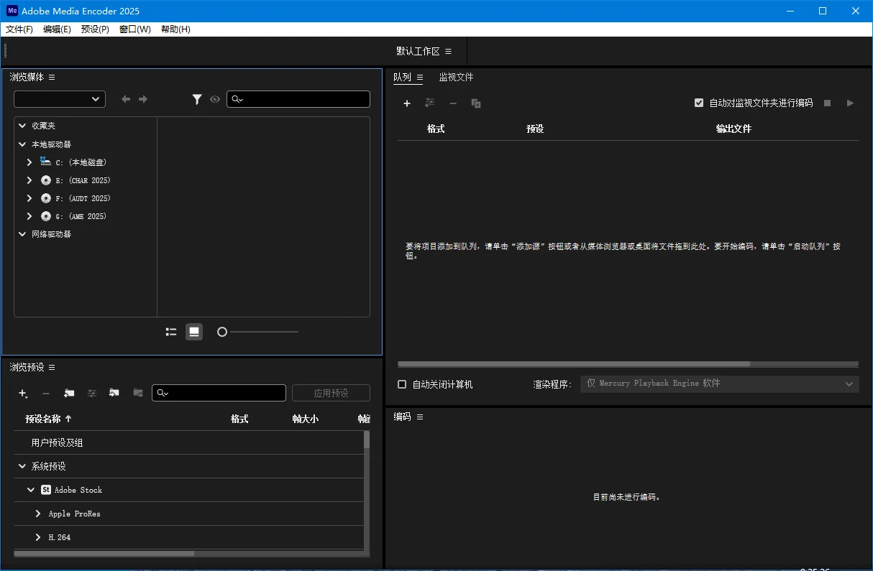
Task: Toggle automatic encoding of watch folders
Action: click(699, 102)
